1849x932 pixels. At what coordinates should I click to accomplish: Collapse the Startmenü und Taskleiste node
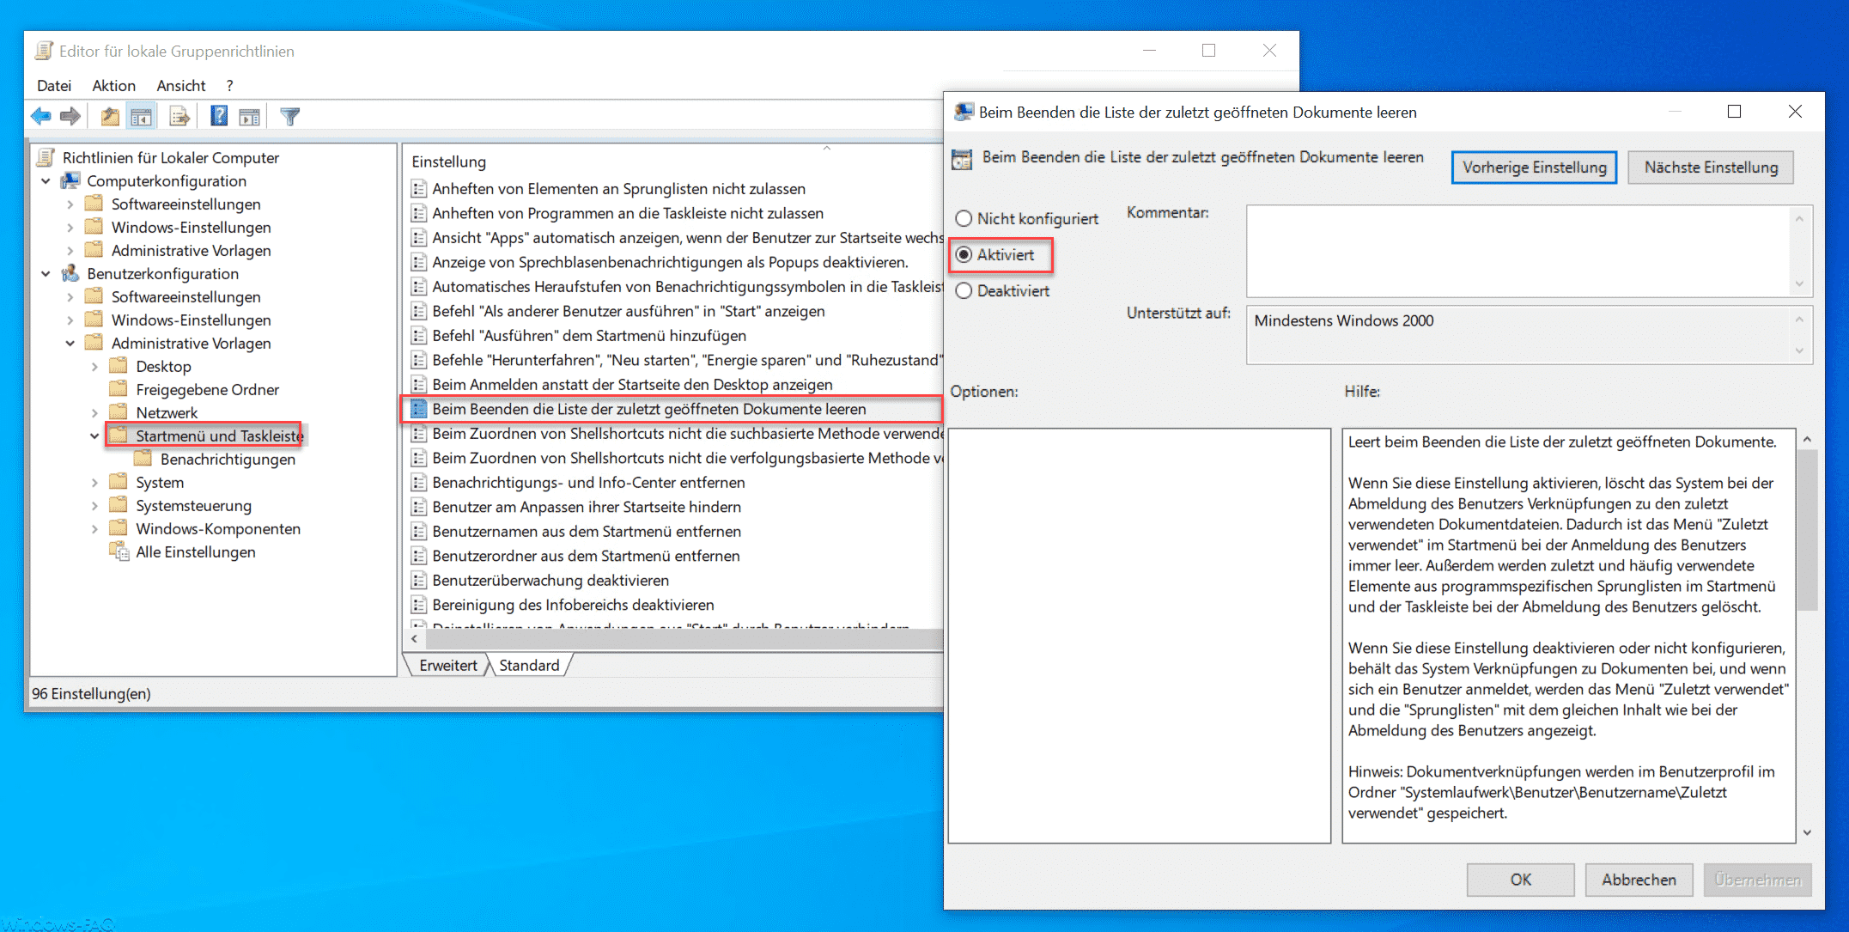[x=94, y=436]
